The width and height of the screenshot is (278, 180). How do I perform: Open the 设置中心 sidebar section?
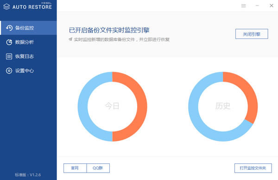coord(28,71)
